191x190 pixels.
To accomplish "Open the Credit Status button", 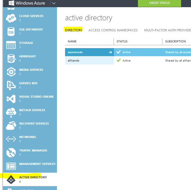I will [159, 3].
